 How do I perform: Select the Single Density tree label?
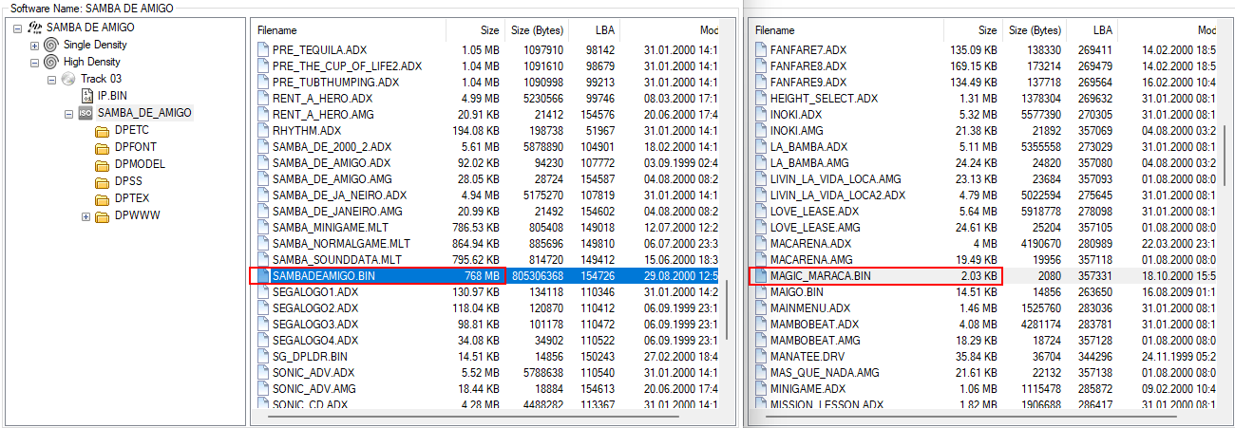pos(95,45)
